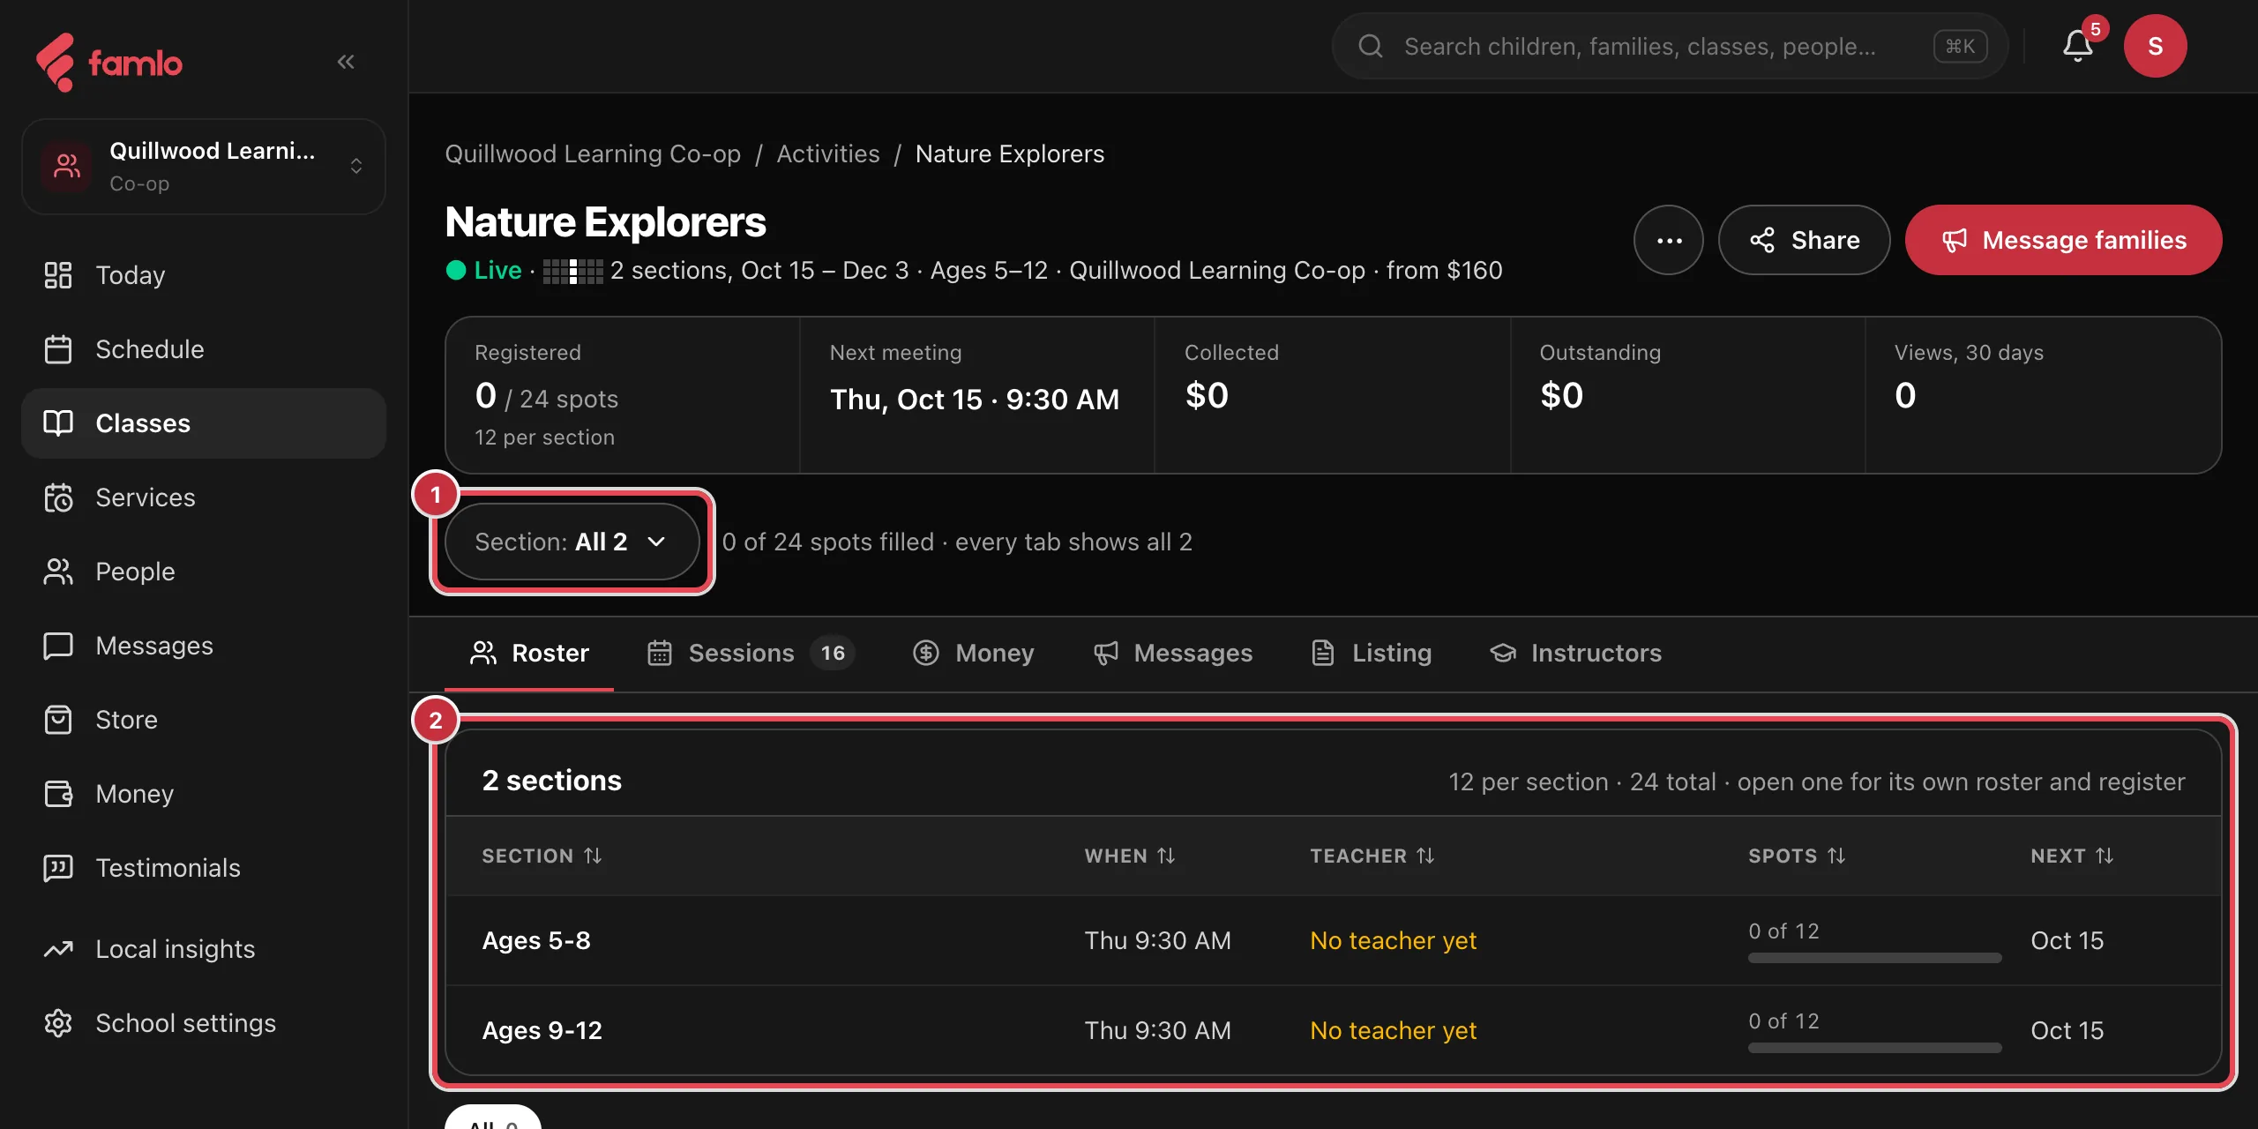2258x1129 pixels.
Task: Open the Activities breadcrumb link
Action: point(828,153)
